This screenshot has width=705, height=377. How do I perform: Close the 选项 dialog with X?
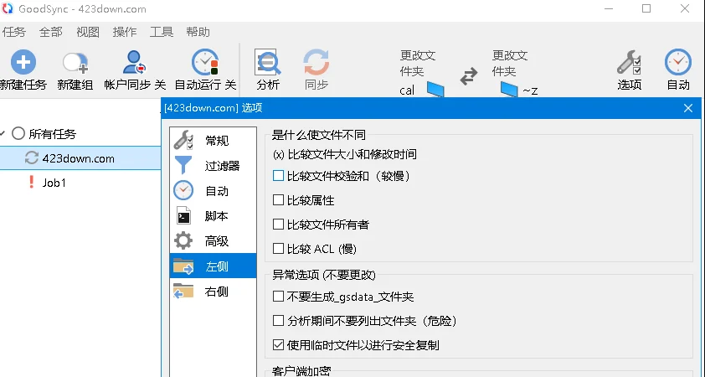688,108
